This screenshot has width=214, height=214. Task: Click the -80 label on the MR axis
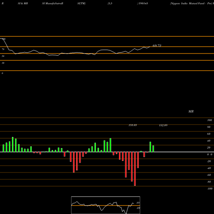coord(209,182)
